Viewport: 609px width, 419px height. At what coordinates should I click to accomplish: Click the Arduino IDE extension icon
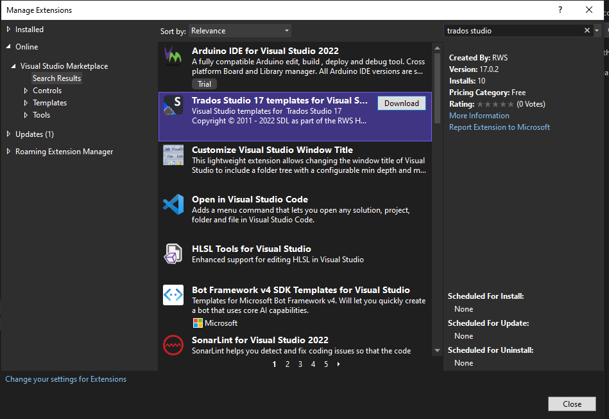click(173, 56)
